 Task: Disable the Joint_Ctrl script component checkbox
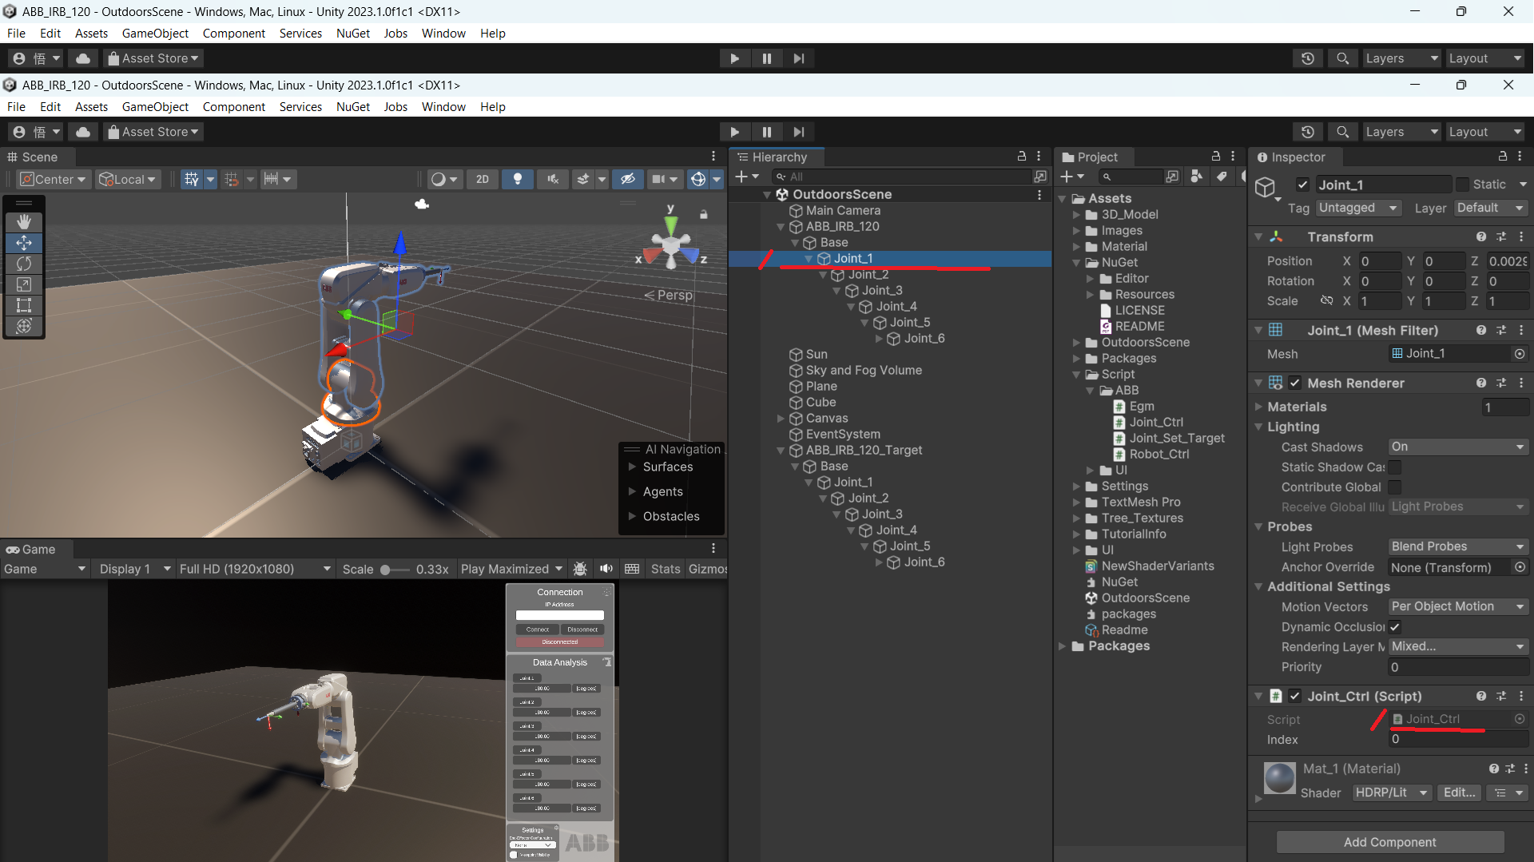click(1295, 696)
